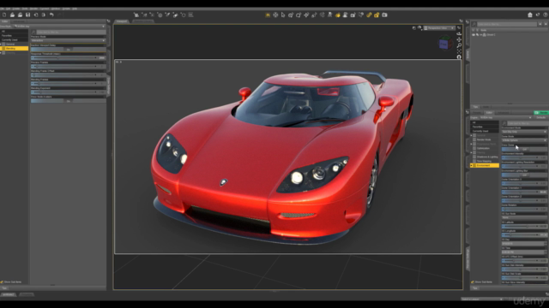The width and height of the screenshot is (549, 308).
Task: Click the viewport reset view control
Action: [x=459, y=56]
